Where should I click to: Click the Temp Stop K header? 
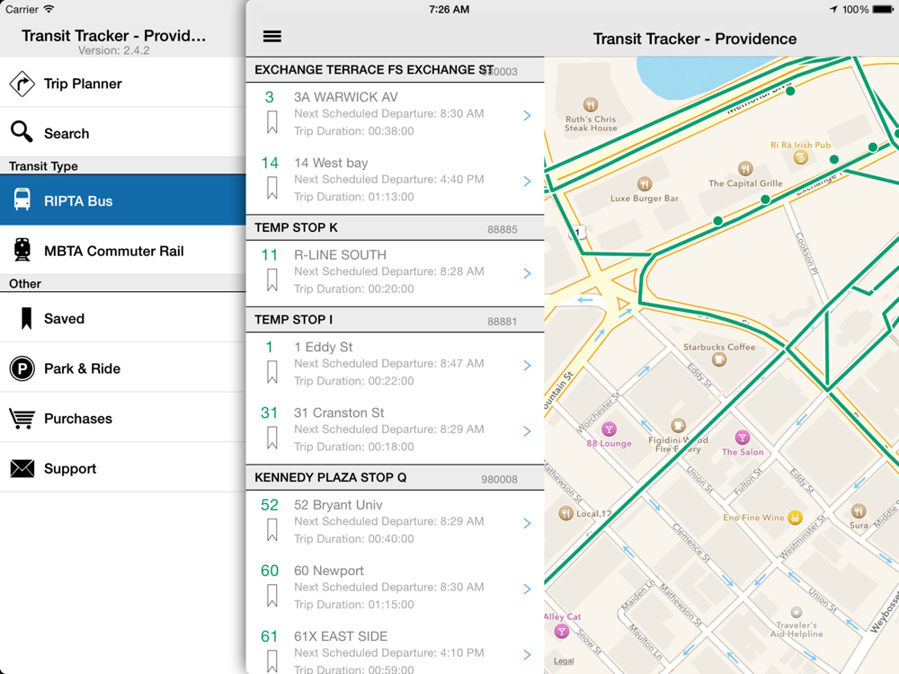[395, 228]
